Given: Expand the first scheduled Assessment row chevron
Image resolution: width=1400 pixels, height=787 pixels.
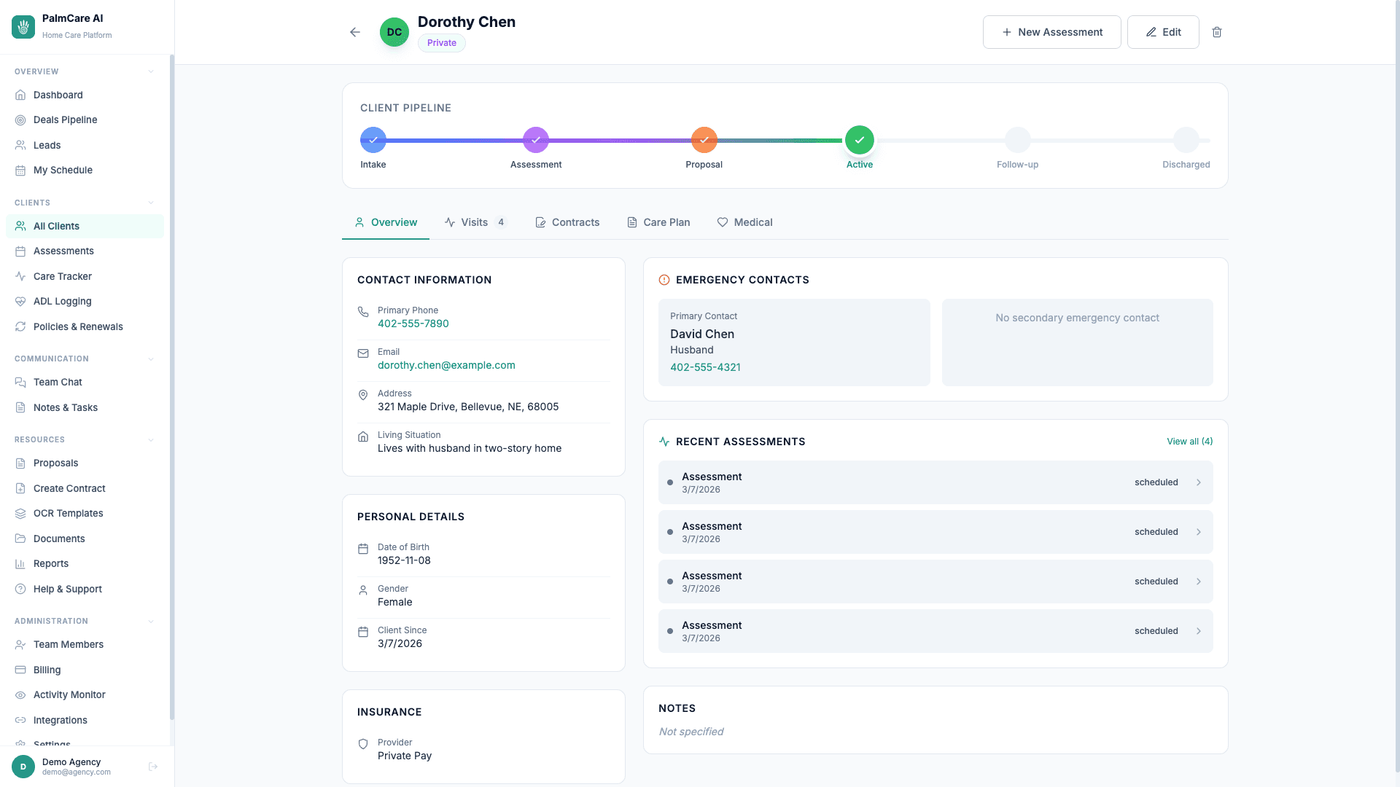Looking at the screenshot, I should point(1199,482).
